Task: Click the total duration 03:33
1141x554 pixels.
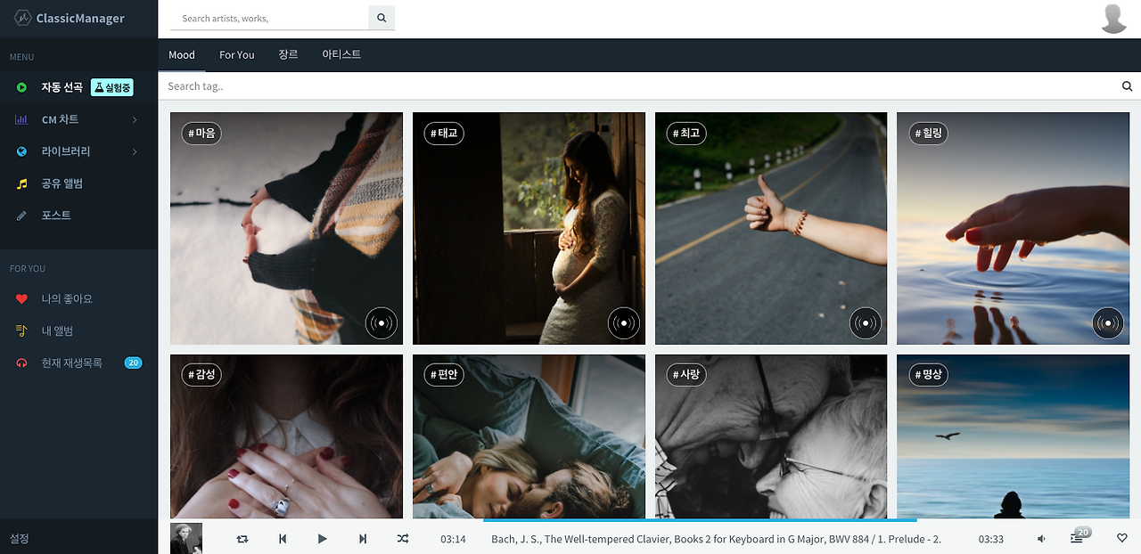Action: (991, 539)
